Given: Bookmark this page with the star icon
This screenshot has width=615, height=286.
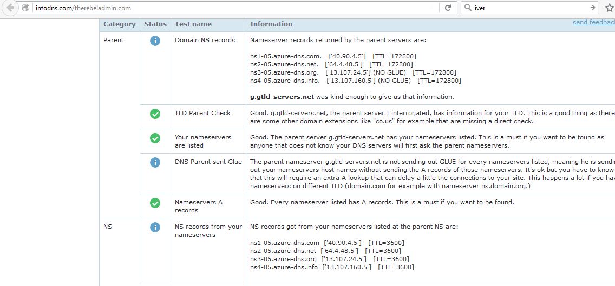Looking at the screenshot, I should pyautogui.click(x=609, y=8).
